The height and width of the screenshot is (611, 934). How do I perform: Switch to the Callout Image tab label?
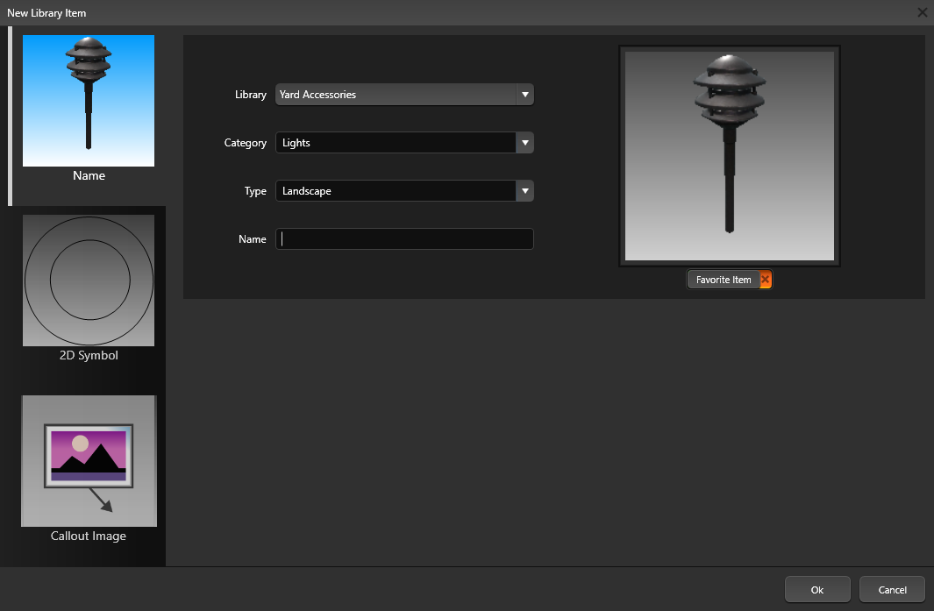(89, 536)
